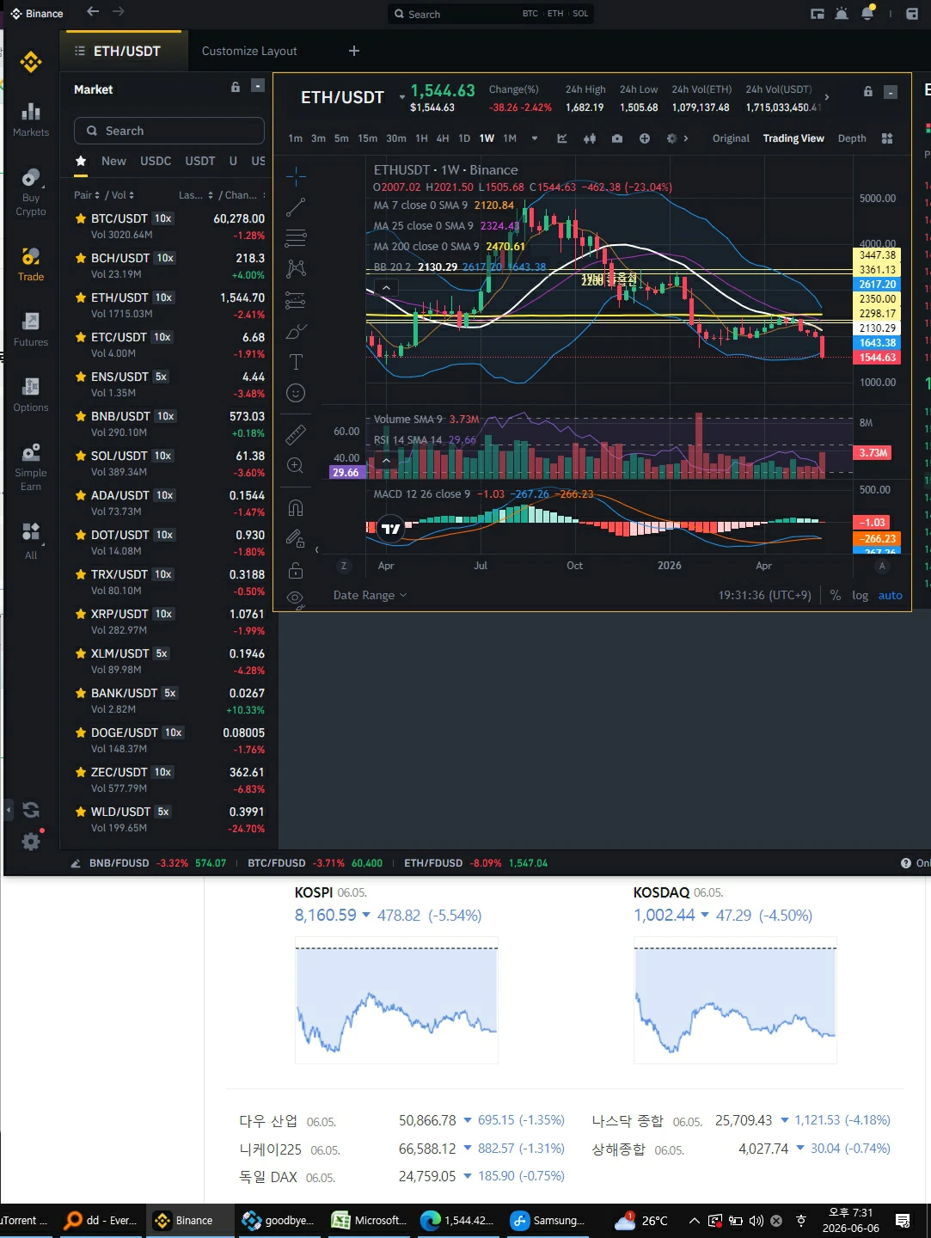The image size is (931, 1238).
Task: Select the text annotation tool
Action: [x=296, y=362]
